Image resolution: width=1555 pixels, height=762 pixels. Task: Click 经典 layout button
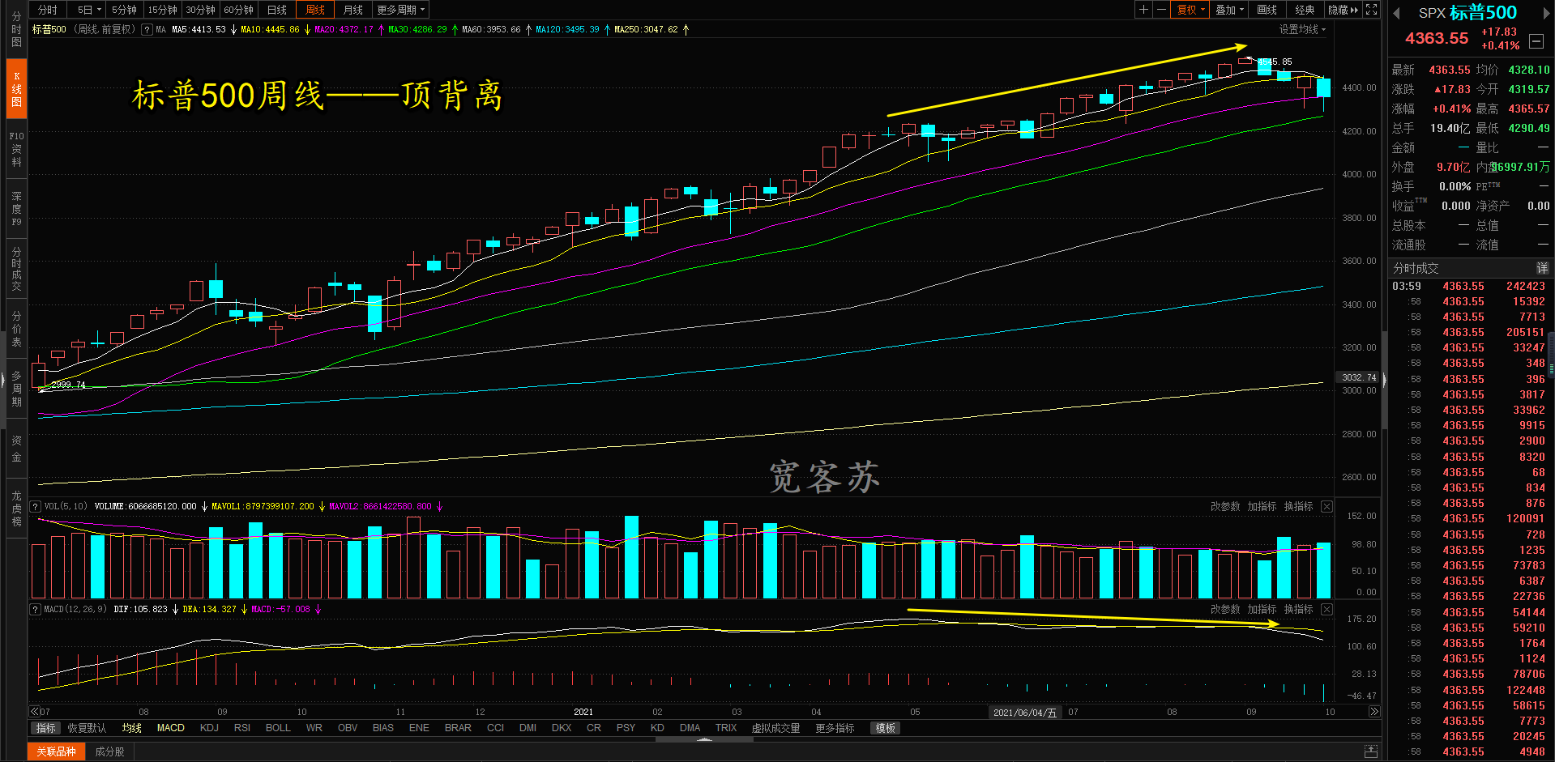[1305, 10]
